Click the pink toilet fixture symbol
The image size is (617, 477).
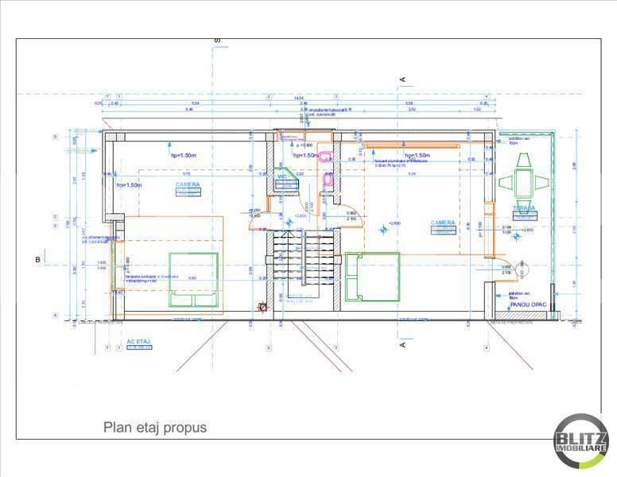327,180
